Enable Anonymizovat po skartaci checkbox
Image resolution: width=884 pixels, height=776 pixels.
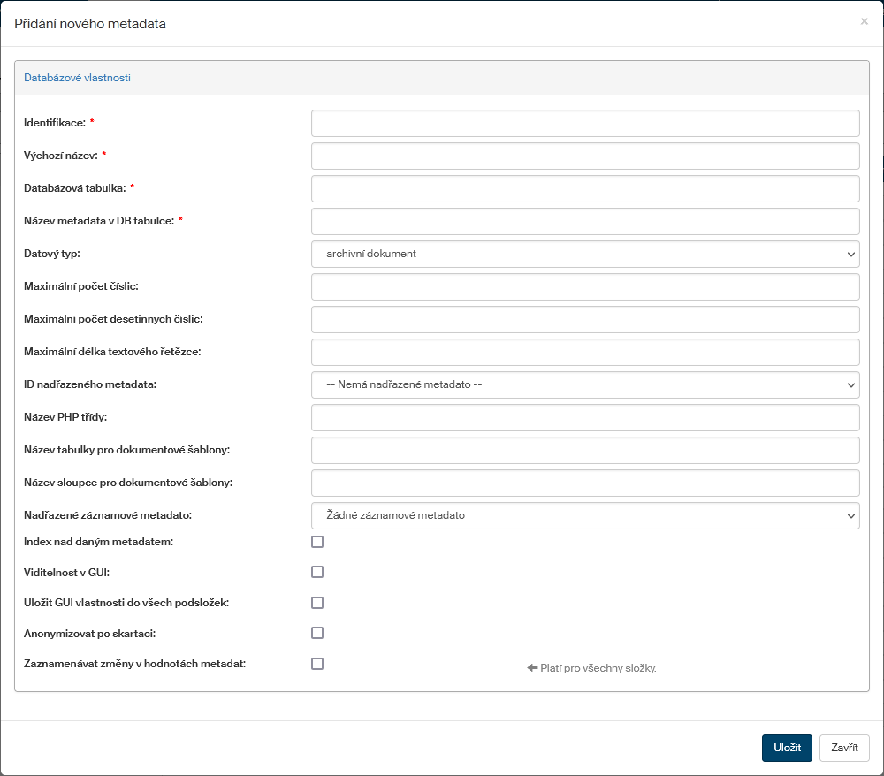[x=317, y=633]
